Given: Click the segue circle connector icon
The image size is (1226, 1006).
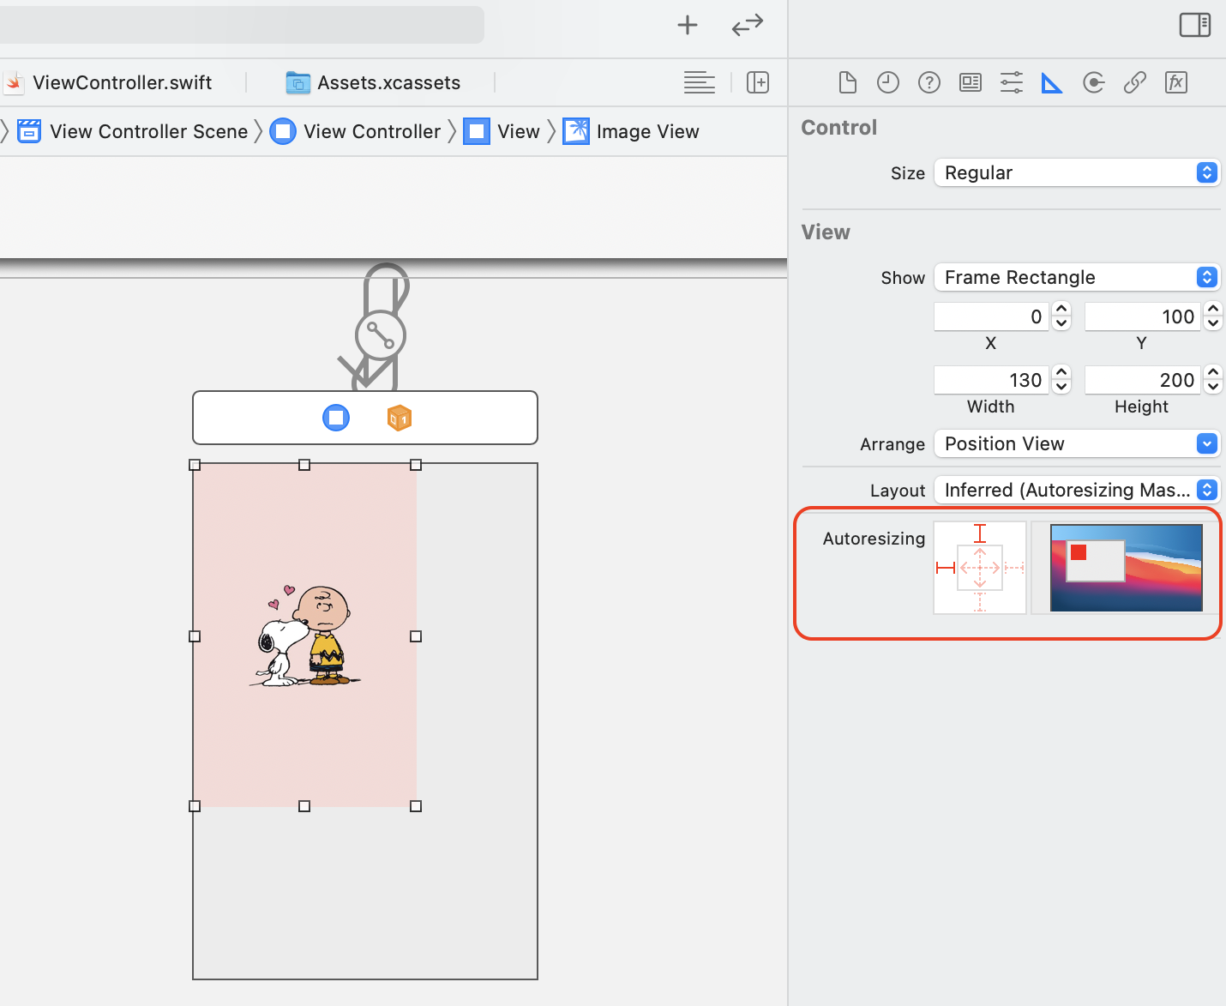Looking at the screenshot, I should (381, 335).
